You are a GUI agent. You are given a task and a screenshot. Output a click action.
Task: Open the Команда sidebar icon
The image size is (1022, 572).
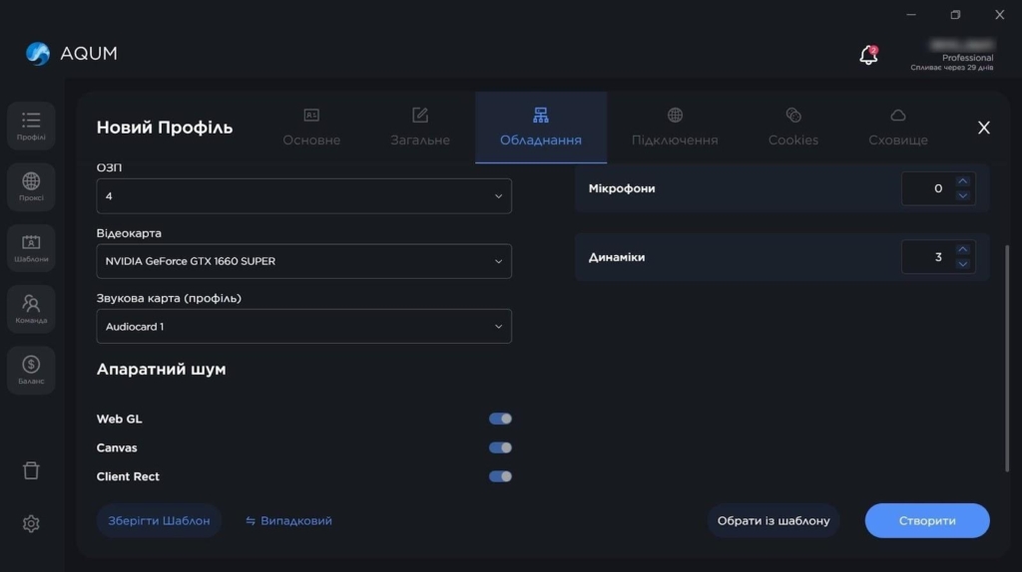31,308
